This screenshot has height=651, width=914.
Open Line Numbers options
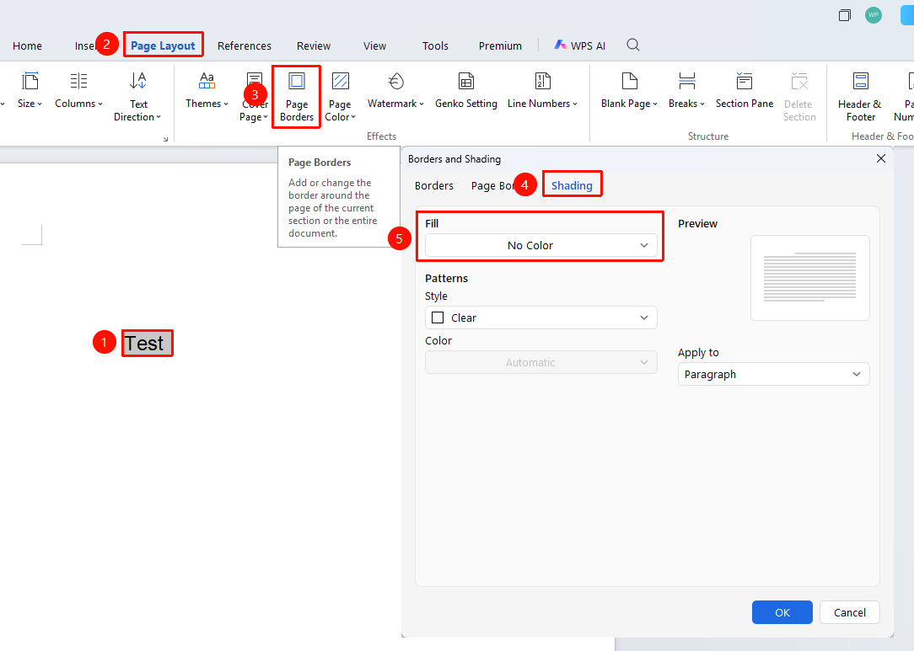click(x=543, y=90)
